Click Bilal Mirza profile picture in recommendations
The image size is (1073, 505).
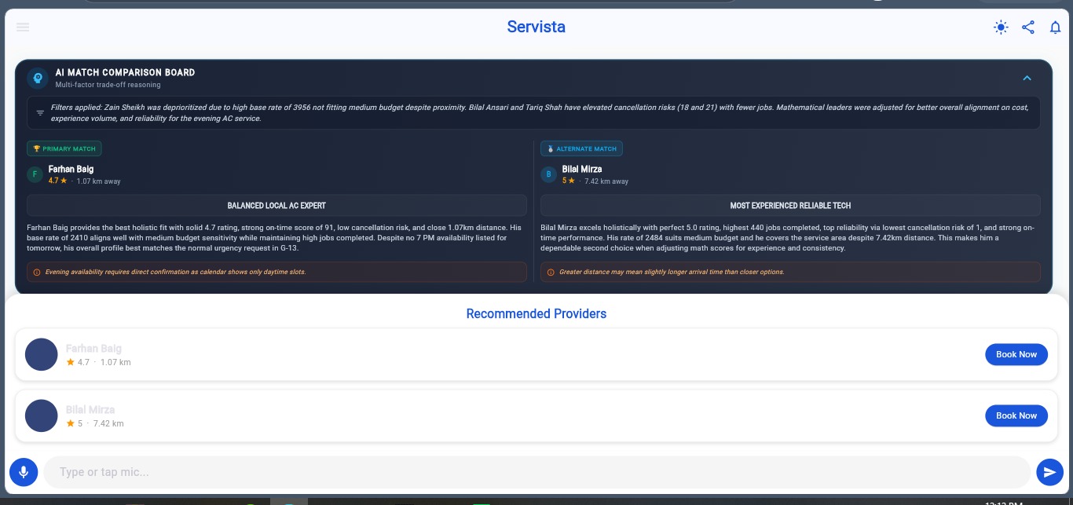tap(42, 415)
